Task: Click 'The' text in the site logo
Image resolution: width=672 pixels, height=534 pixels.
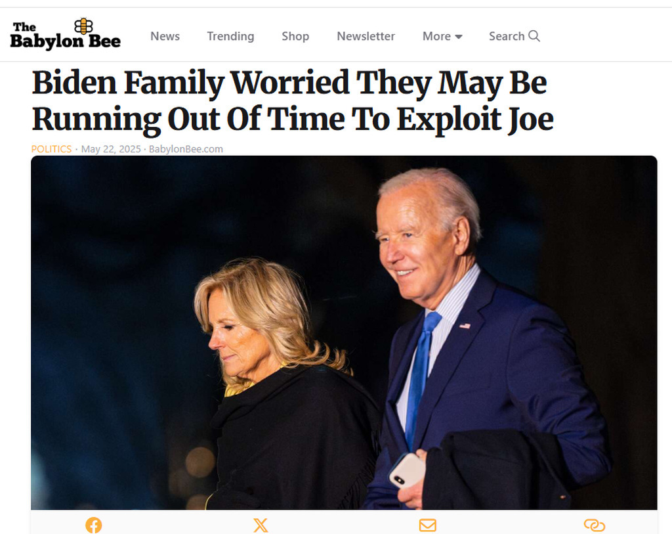Action: coord(24,27)
